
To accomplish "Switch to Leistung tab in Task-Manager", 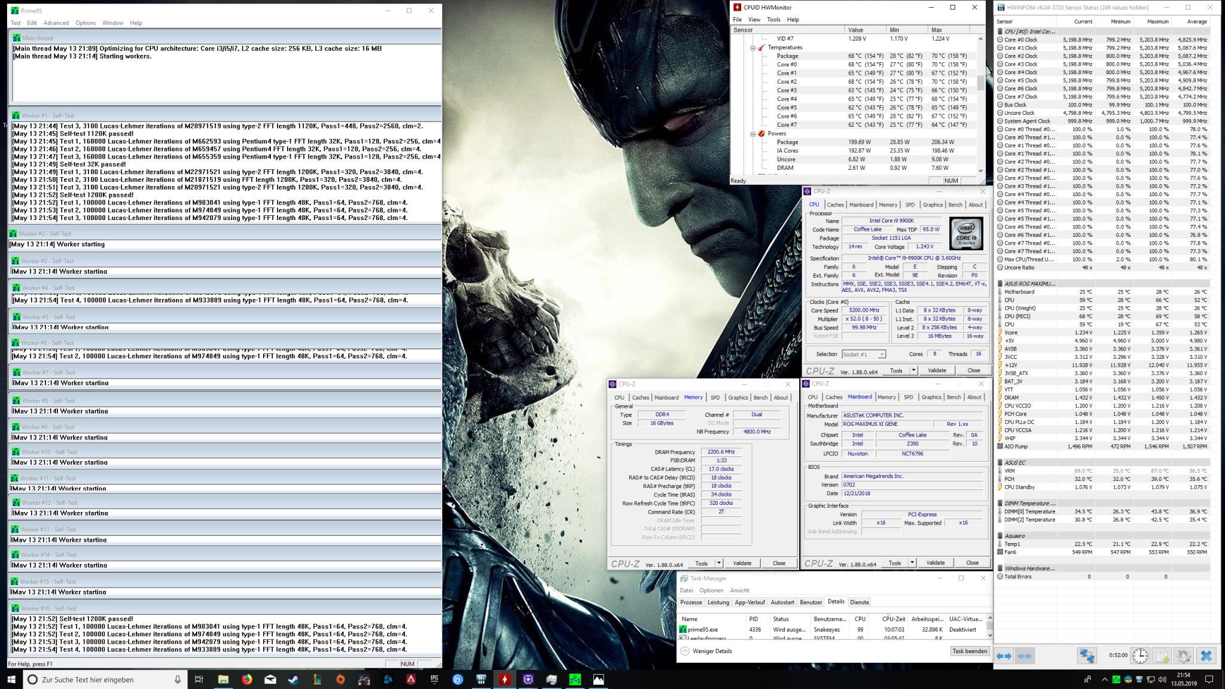I will tap(718, 602).
